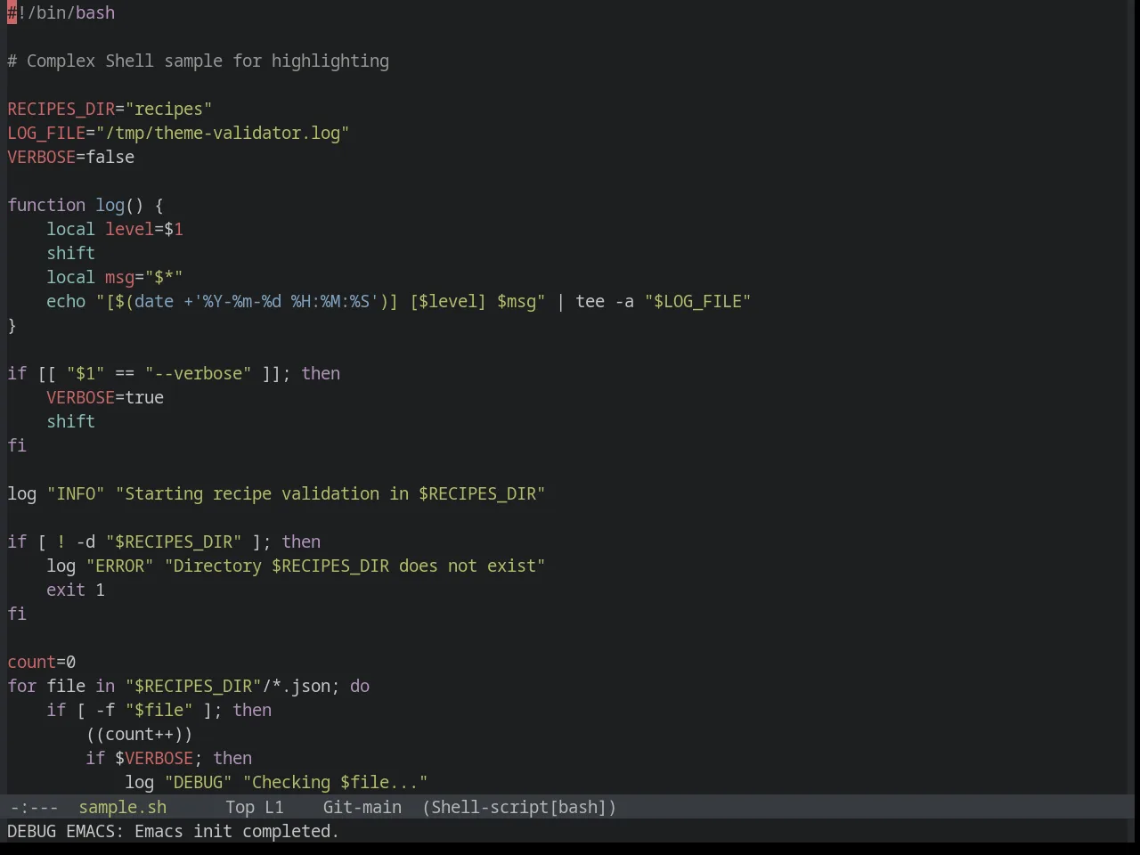Click the VERBOSE=false line
The image size is (1140, 855).
(x=71, y=157)
